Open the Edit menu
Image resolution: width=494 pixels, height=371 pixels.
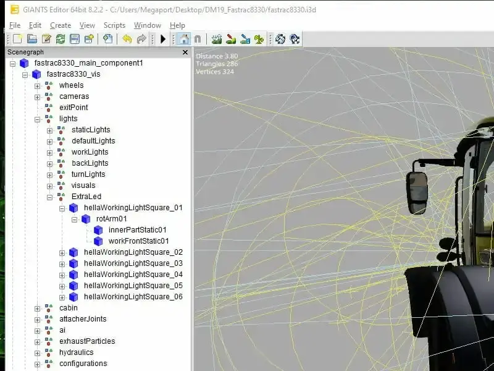coord(35,25)
